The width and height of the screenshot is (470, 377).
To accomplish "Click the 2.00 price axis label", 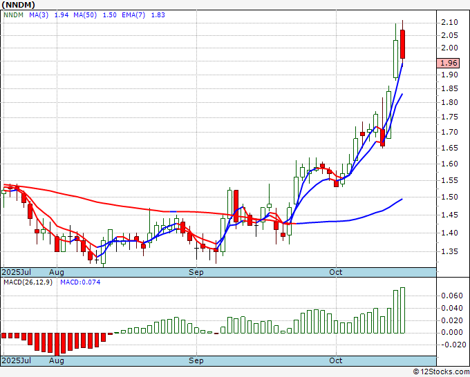I will (449, 48).
